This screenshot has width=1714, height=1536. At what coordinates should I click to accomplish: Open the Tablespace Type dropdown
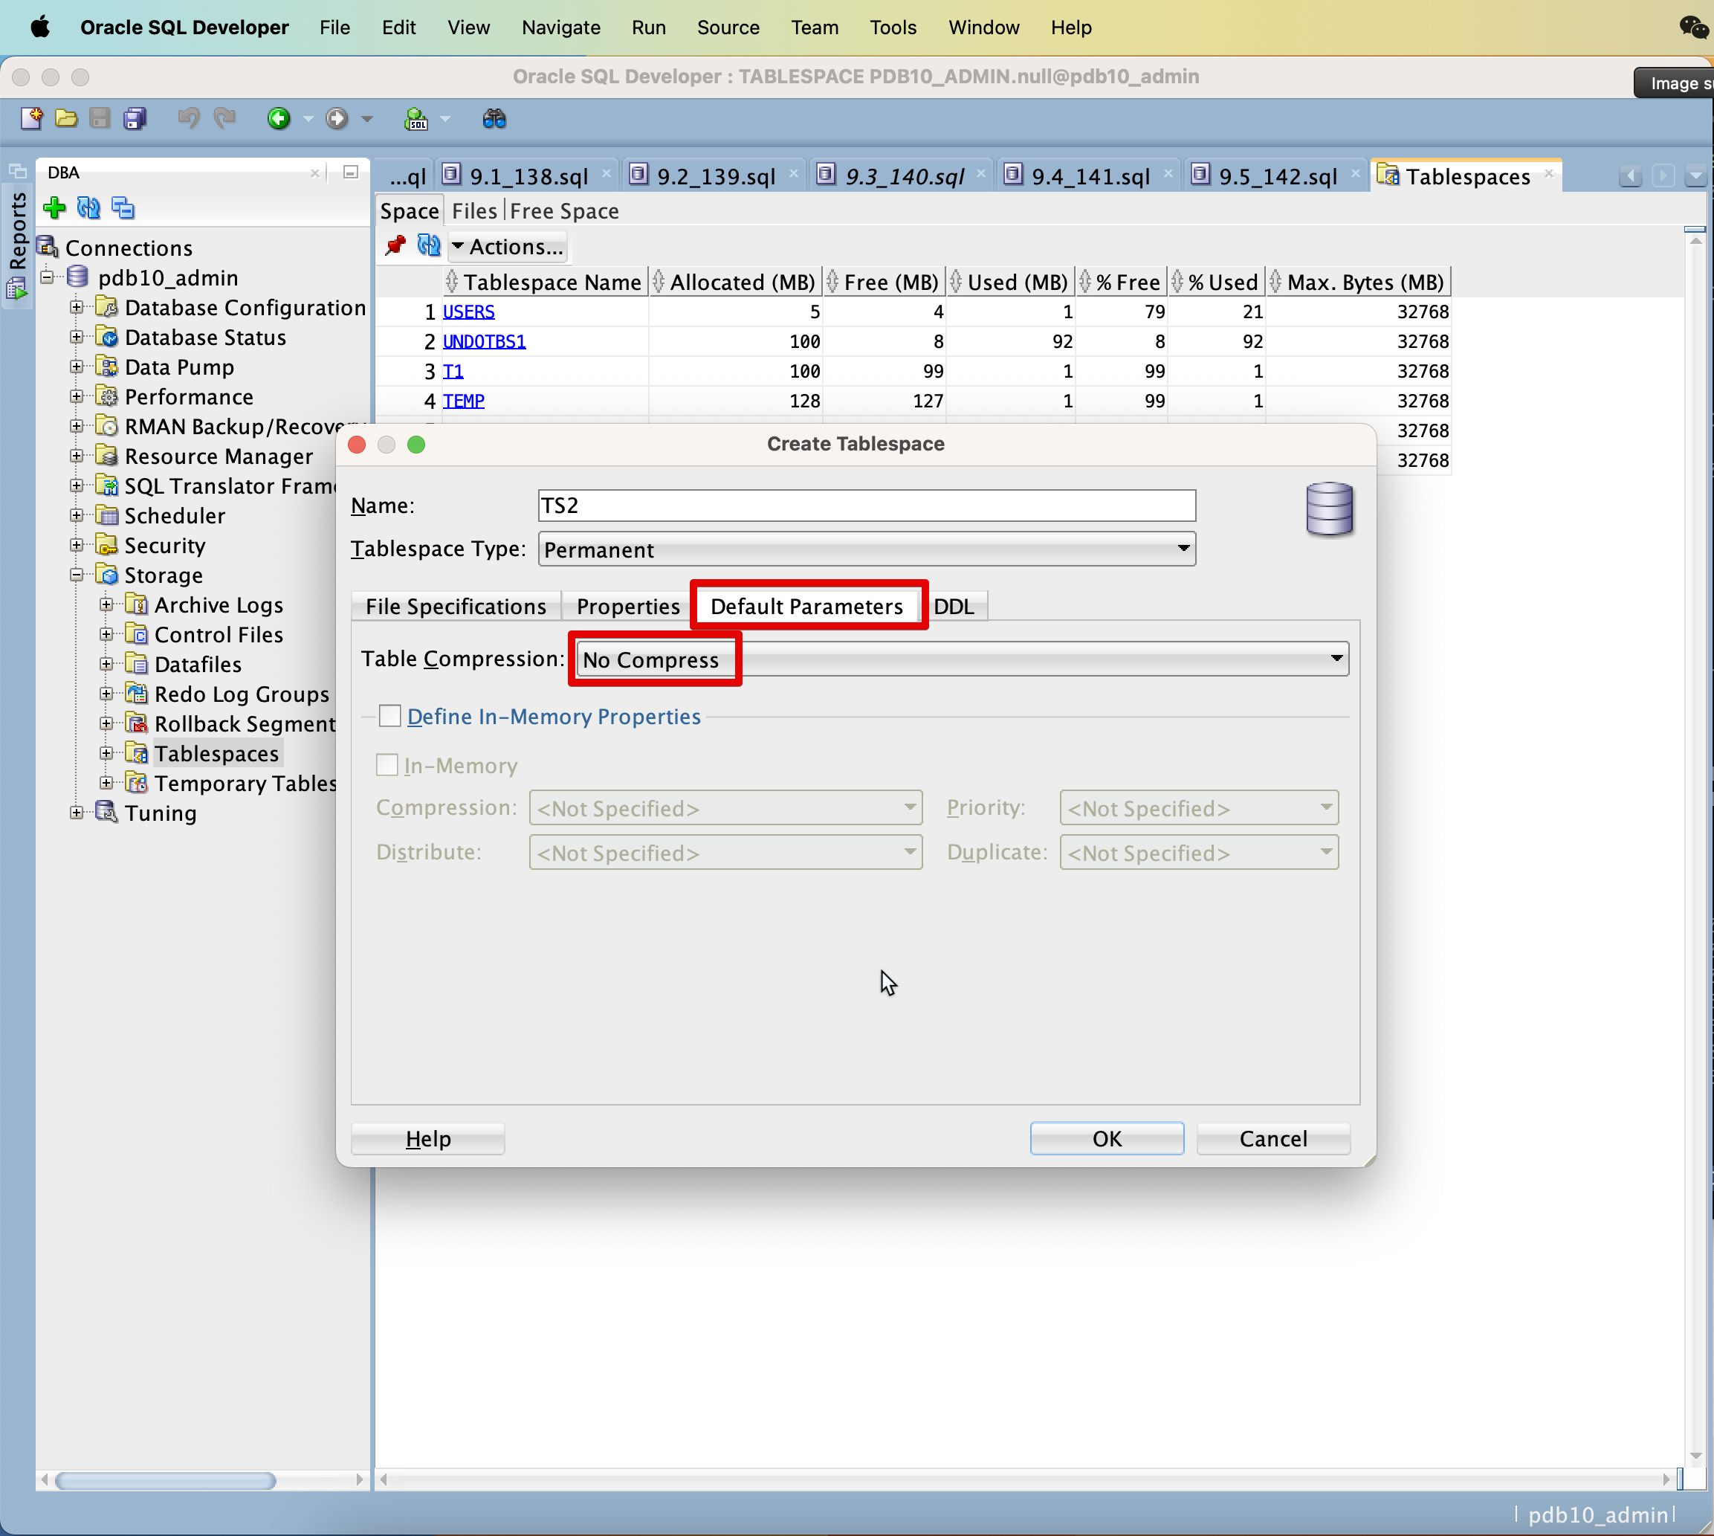click(x=866, y=549)
